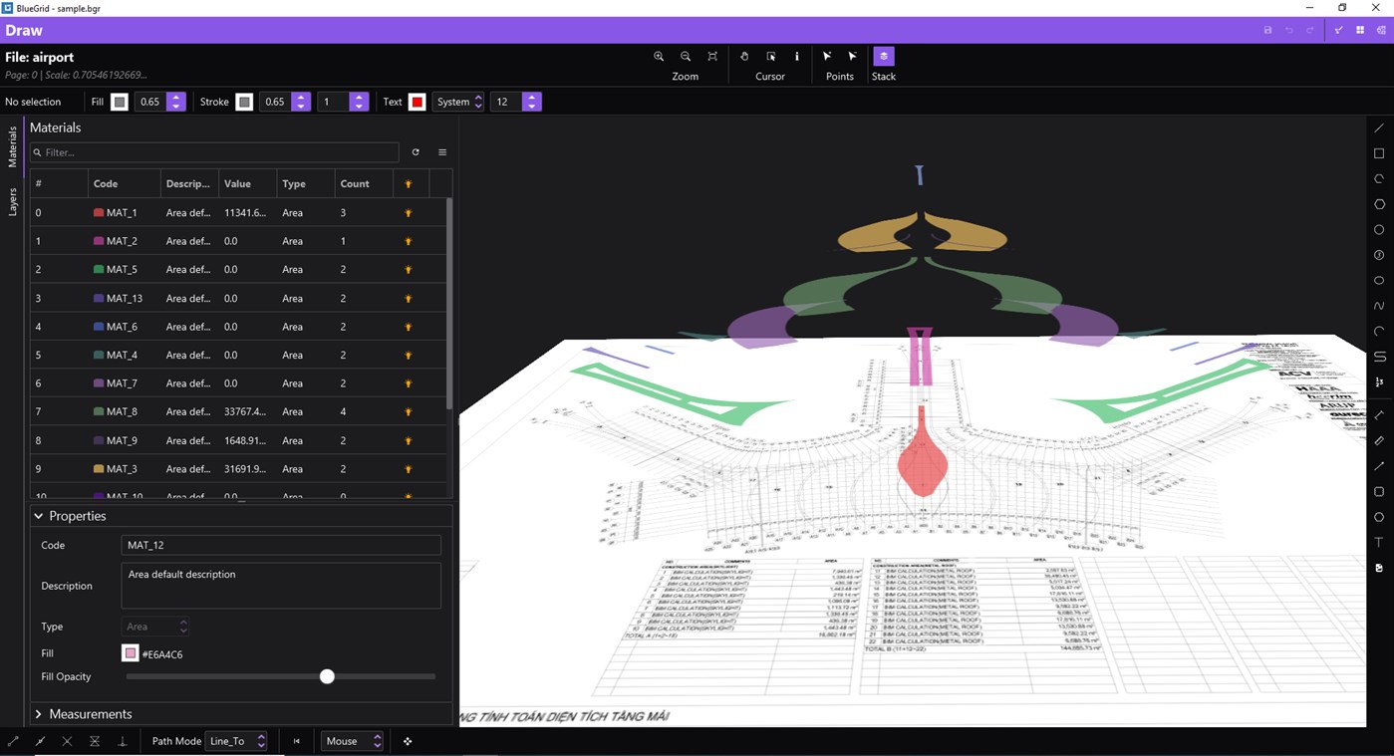Open the Type Area dropdown
Screen dimensions: 1394x756
tap(155, 627)
